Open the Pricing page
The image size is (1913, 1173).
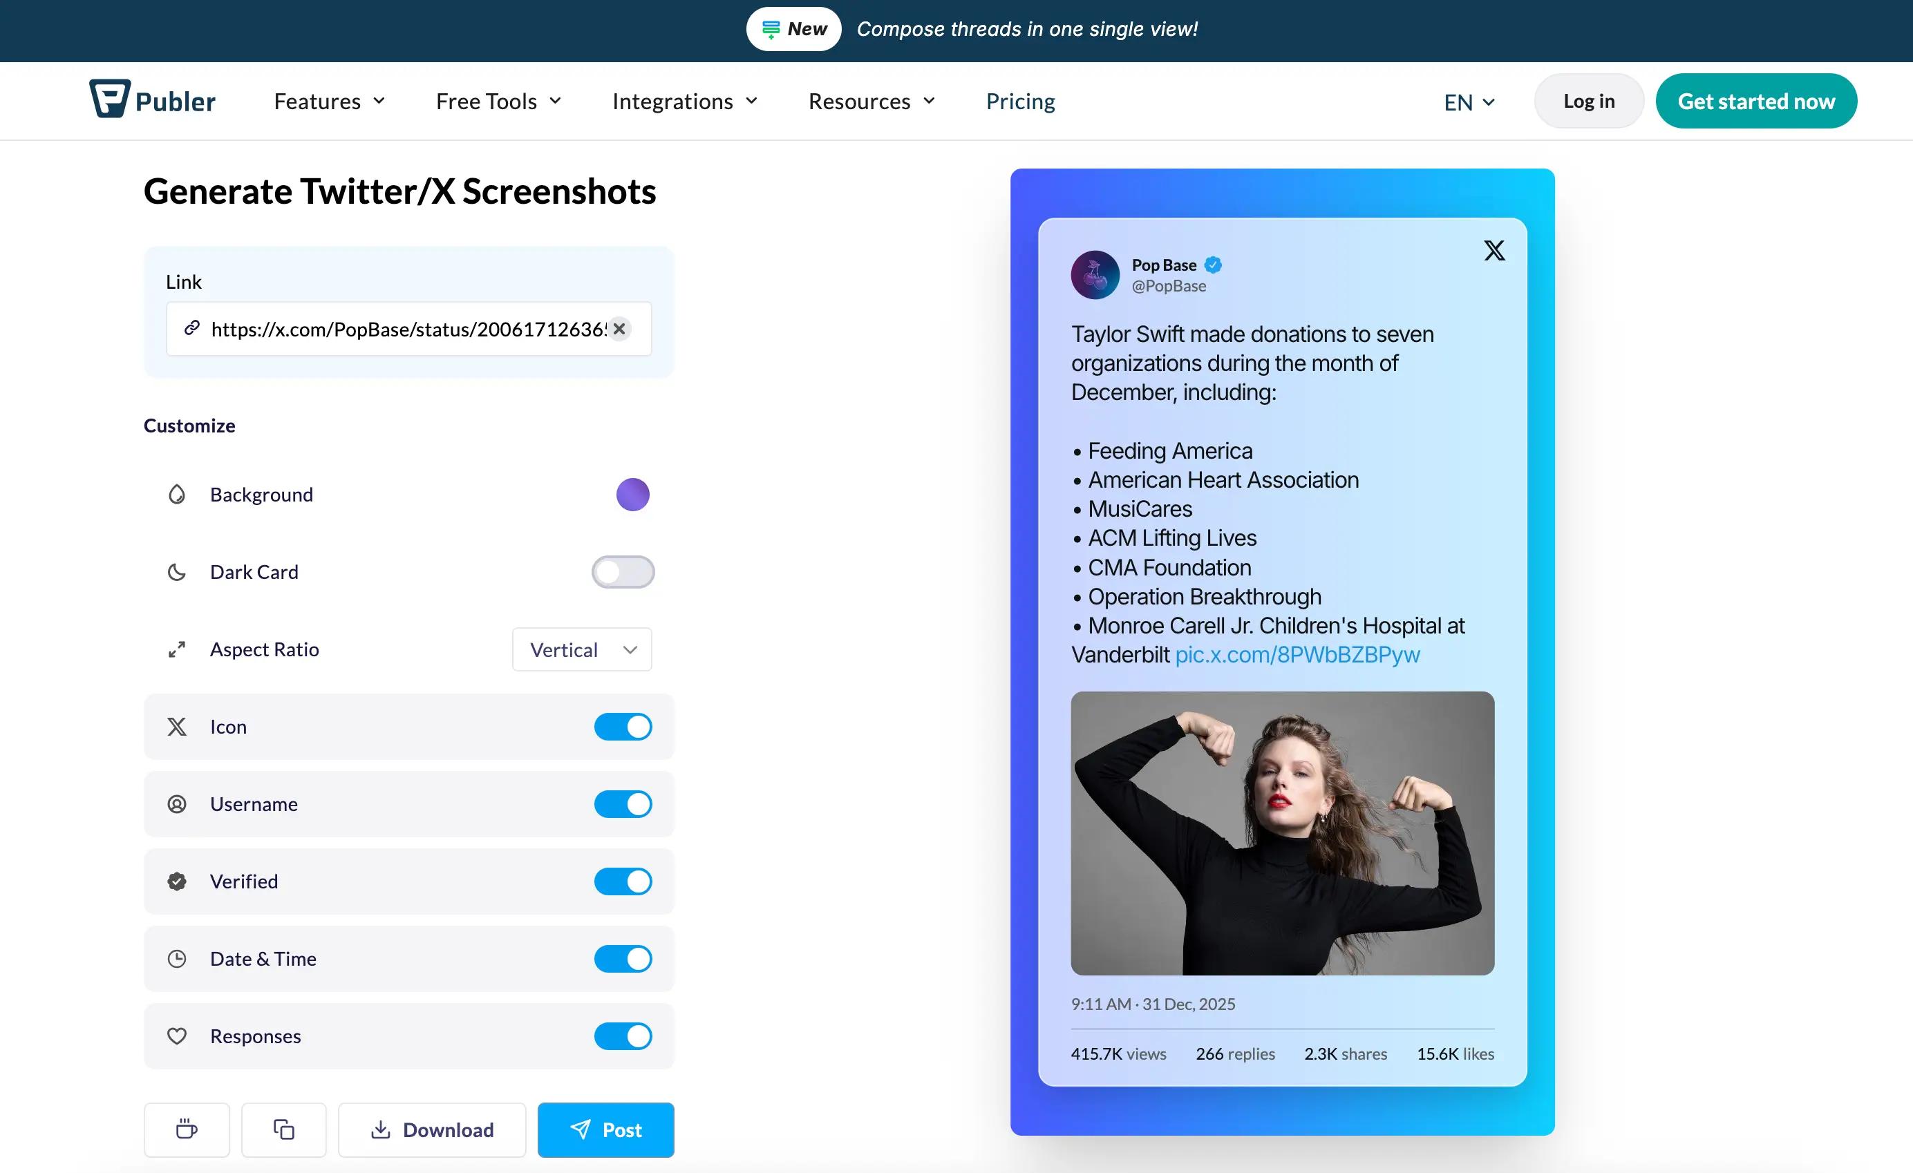pos(1020,101)
